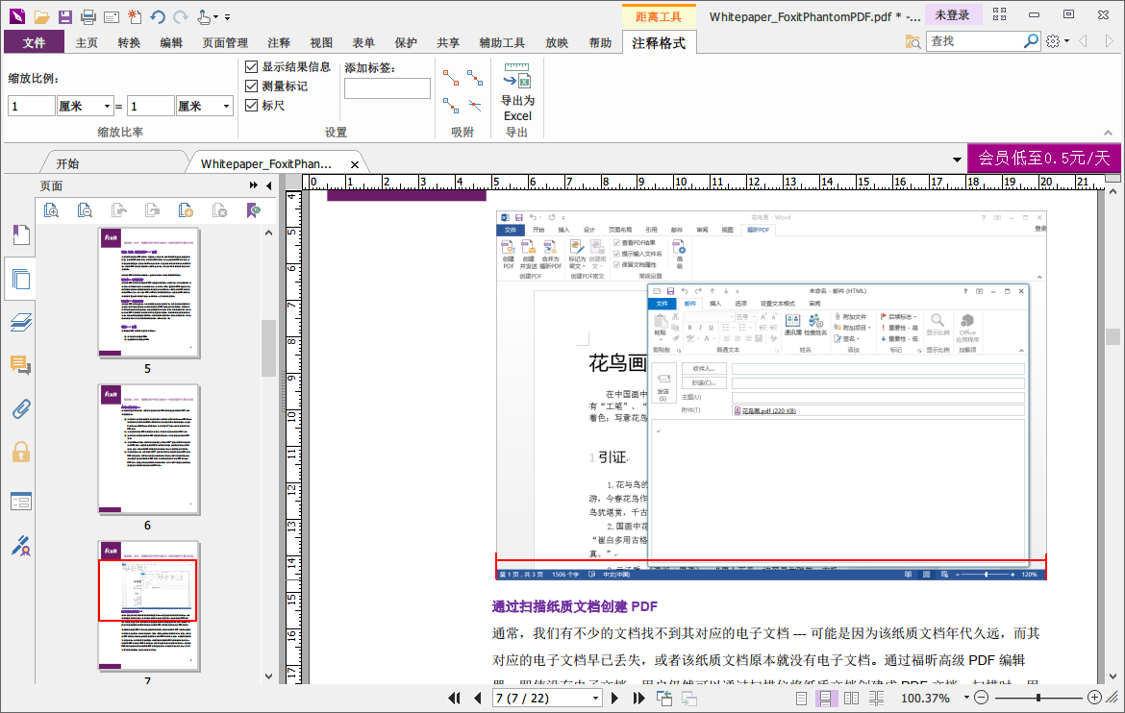Open the attachments paperclip panel

point(21,408)
